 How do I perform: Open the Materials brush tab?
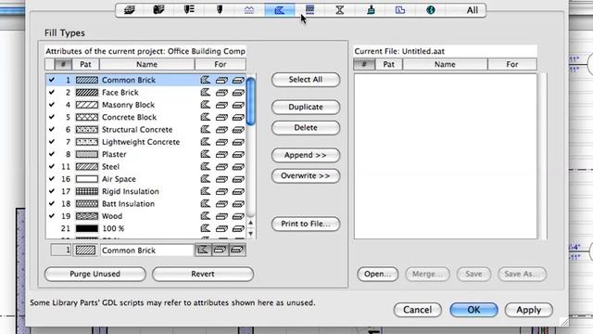[x=371, y=10]
